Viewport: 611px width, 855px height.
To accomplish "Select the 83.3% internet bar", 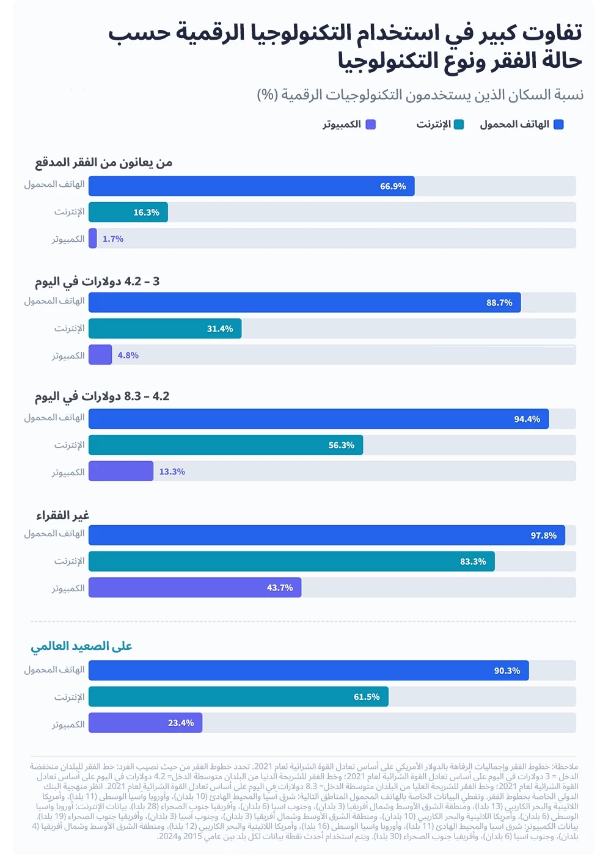I will [x=291, y=561].
